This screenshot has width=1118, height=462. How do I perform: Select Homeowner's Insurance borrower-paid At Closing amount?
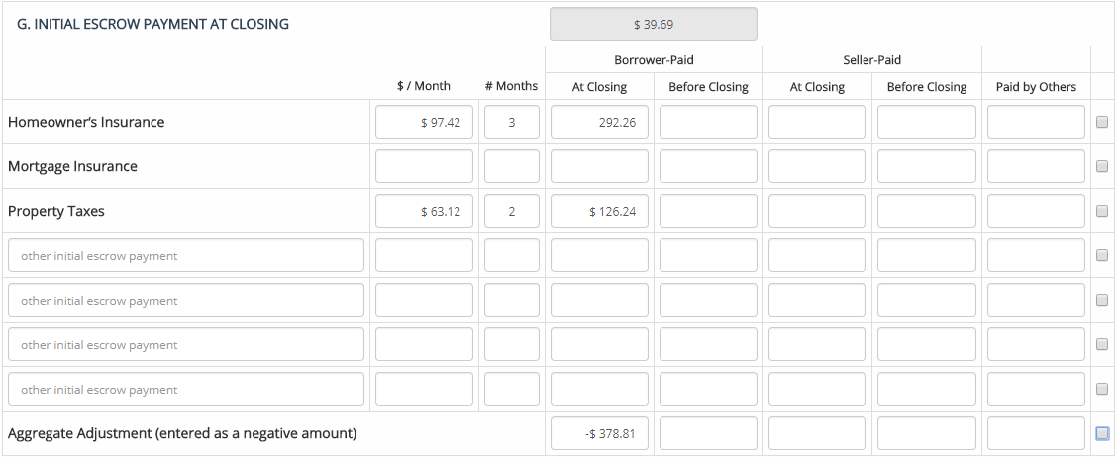point(599,123)
